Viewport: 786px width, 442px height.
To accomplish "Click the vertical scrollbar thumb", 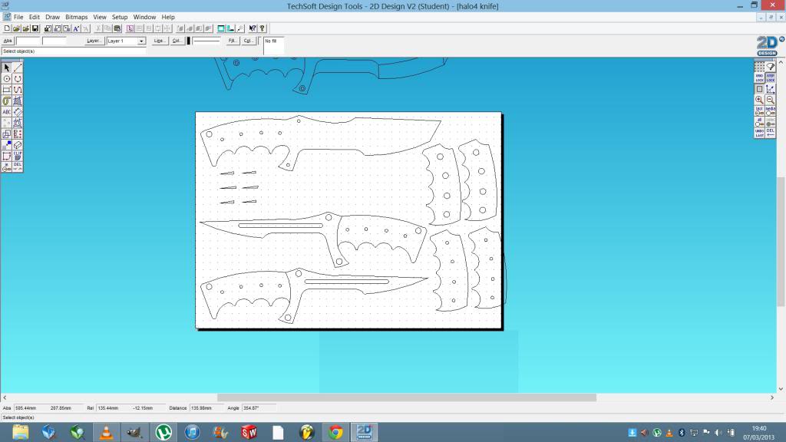I will click(781, 241).
